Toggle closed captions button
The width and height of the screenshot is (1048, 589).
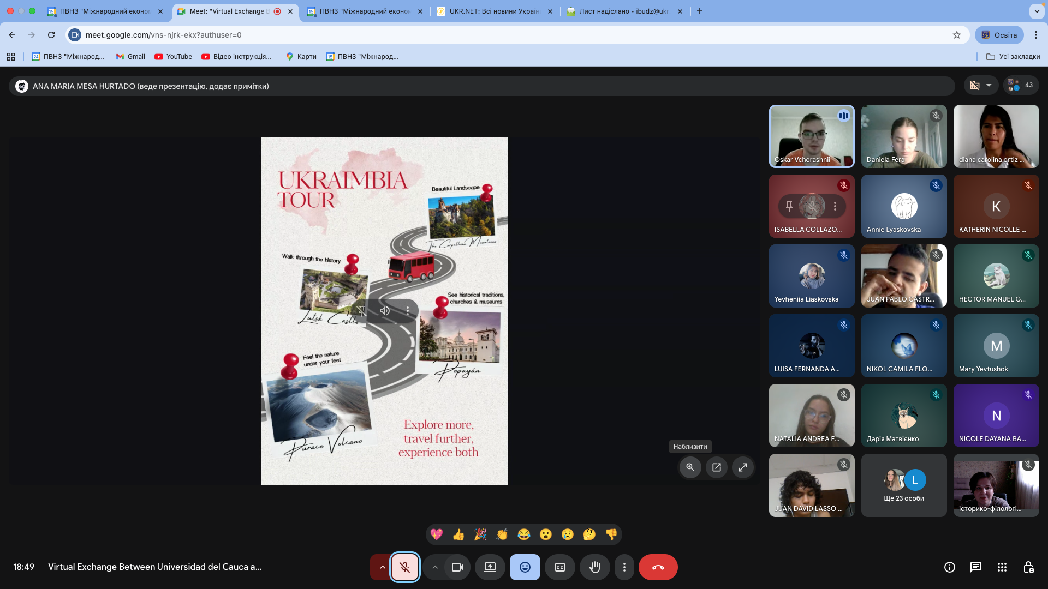(x=559, y=567)
